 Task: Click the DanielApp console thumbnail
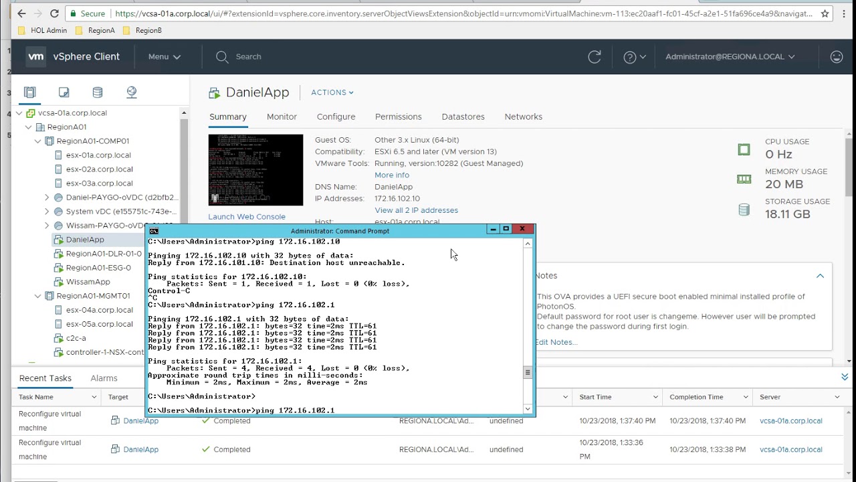coord(255,170)
